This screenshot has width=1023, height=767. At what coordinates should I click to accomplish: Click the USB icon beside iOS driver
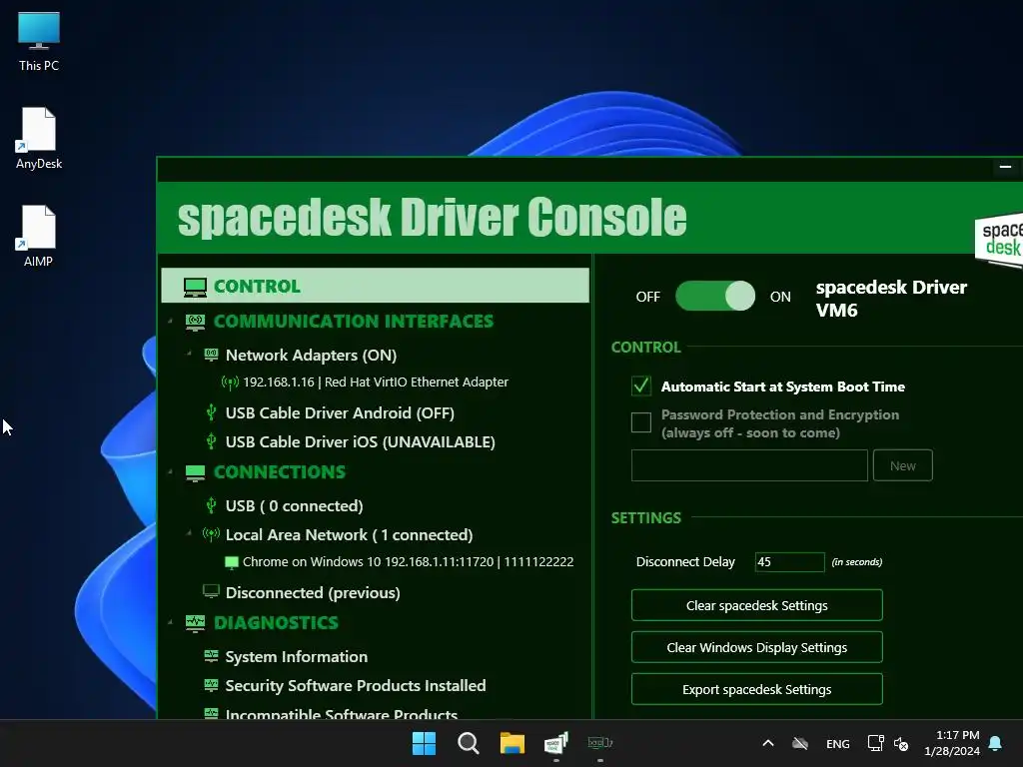(x=211, y=441)
